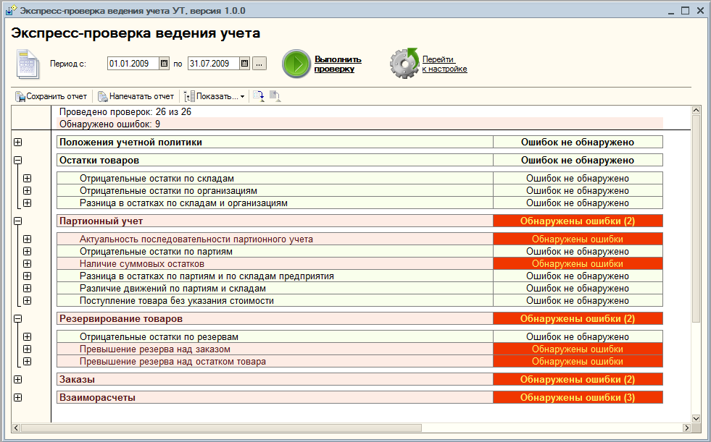This screenshot has width=711, height=442.
Task: Click vertical scrollbar down arrow
Action: pos(696,419)
